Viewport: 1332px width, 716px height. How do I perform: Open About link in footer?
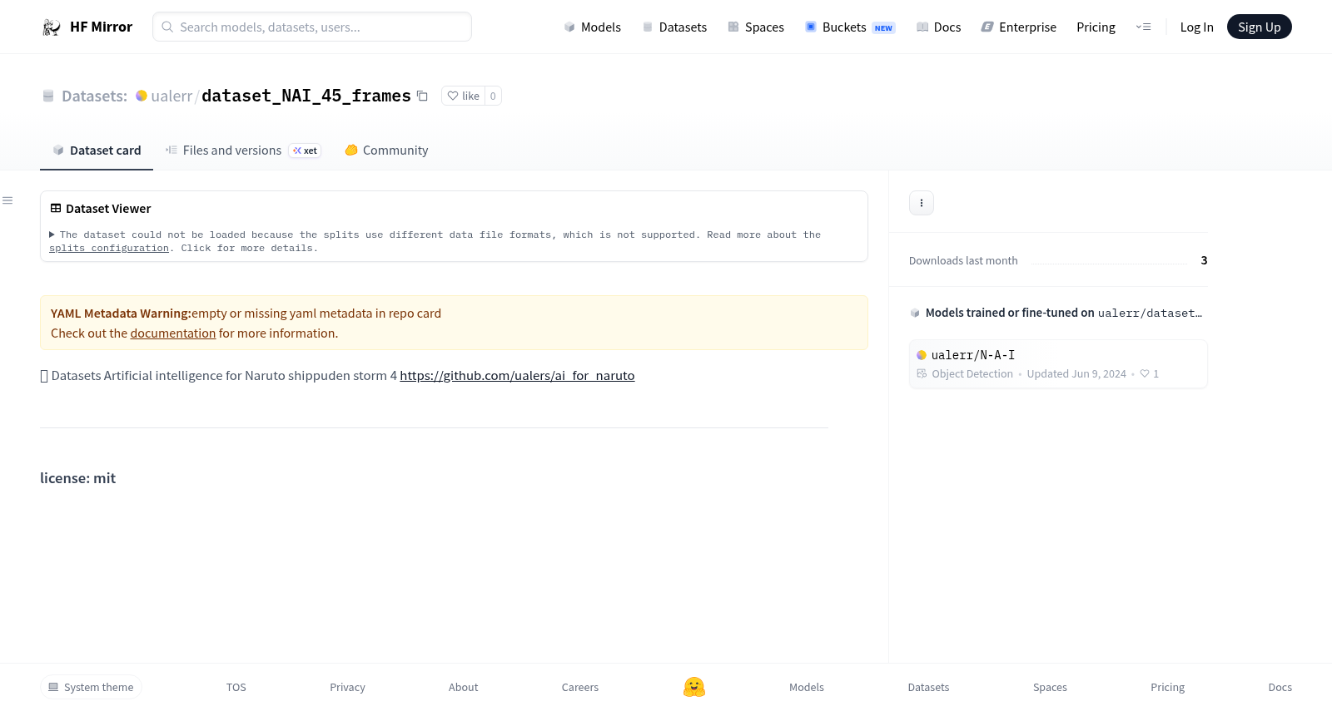click(x=463, y=688)
